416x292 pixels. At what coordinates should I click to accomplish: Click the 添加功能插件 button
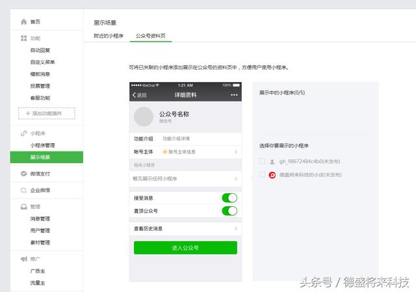tap(46, 113)
